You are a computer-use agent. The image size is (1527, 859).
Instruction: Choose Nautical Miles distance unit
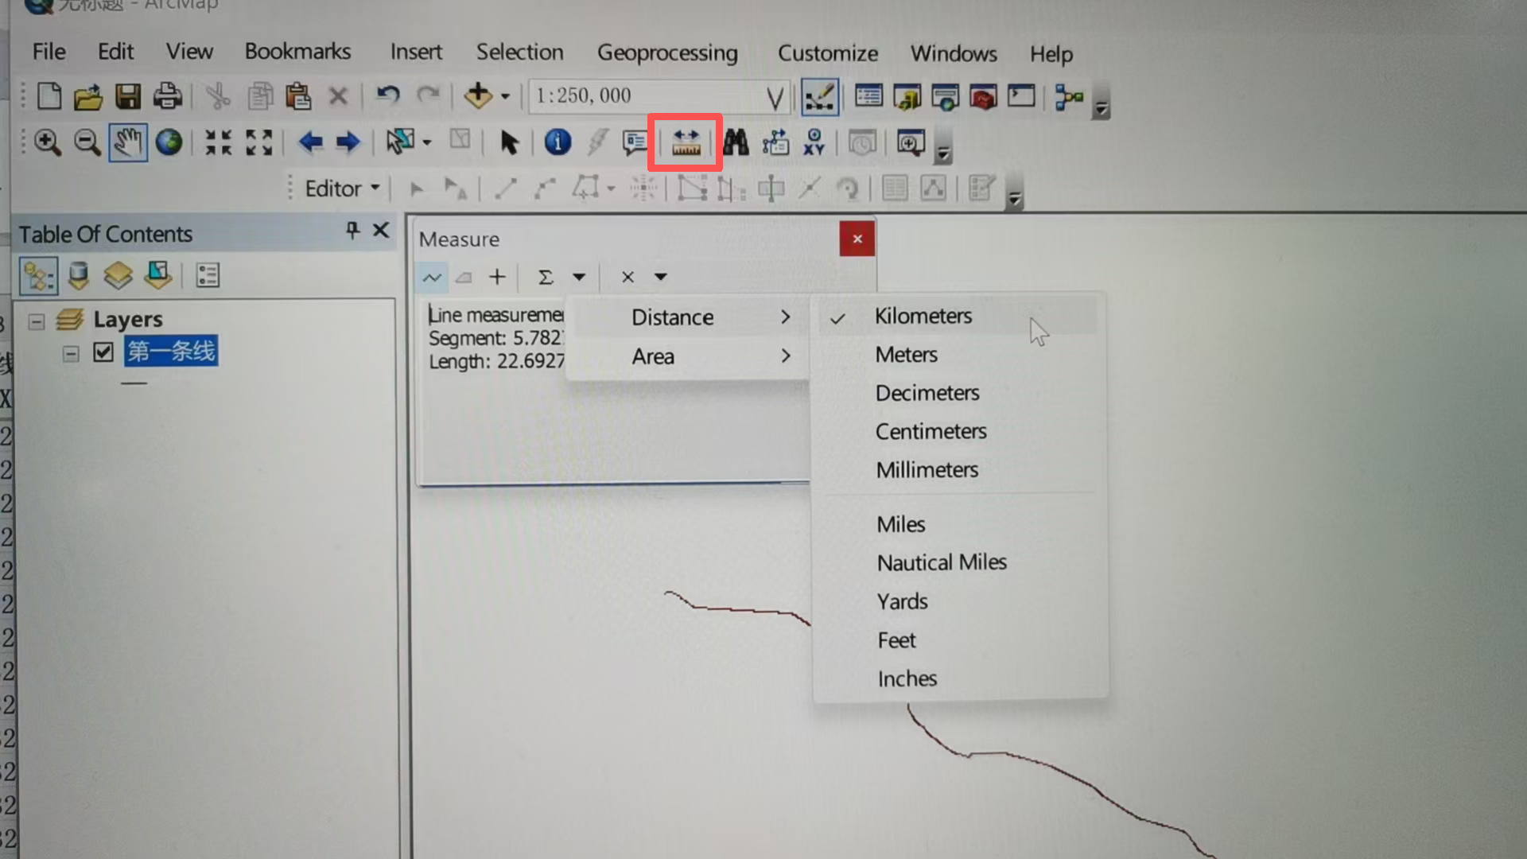[x=942, y=562]
